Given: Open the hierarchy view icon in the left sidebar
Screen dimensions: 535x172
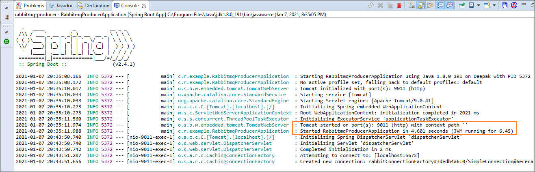Looking at the screenshot, I should [6, 17].
